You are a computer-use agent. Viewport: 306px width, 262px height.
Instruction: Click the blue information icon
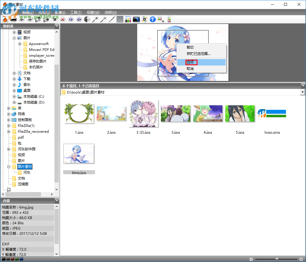(x=153, y=19)
